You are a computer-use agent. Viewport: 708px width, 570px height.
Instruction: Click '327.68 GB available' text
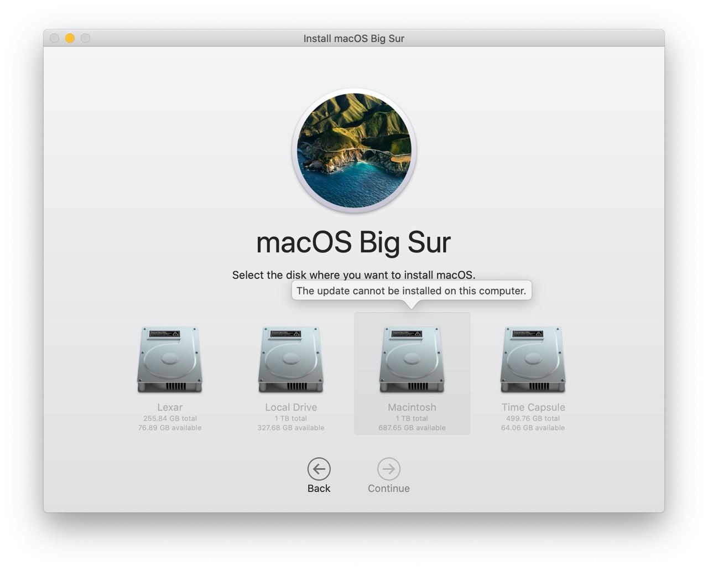pyautogui.click(x=291, y=428)
